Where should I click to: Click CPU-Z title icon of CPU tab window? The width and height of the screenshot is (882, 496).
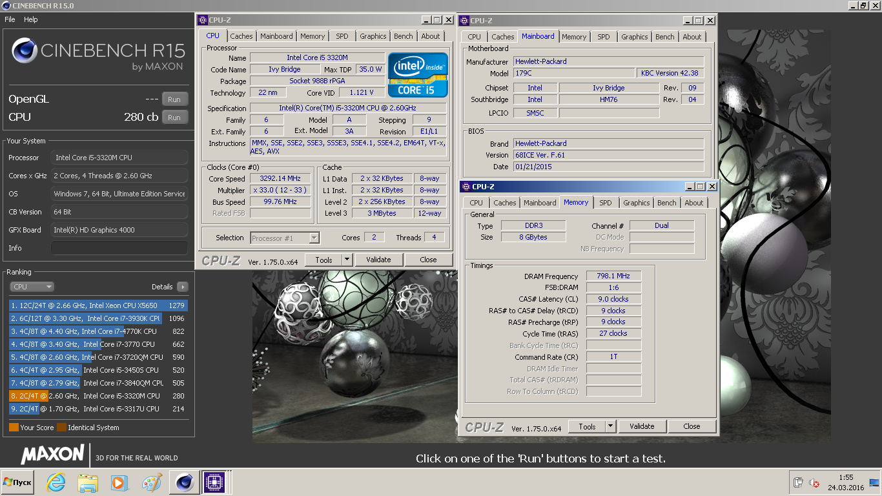pyautogui.click(x=202, y=20)
